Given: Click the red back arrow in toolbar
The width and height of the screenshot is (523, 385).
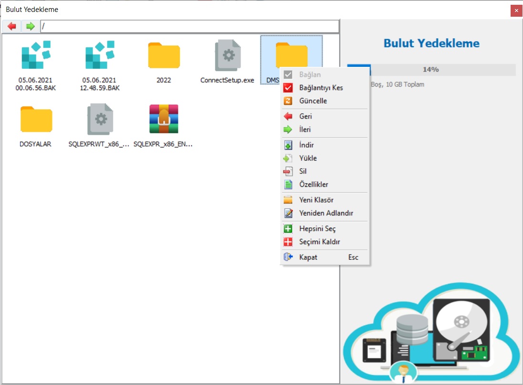Looking at the screenshot, I should [12, 26].
